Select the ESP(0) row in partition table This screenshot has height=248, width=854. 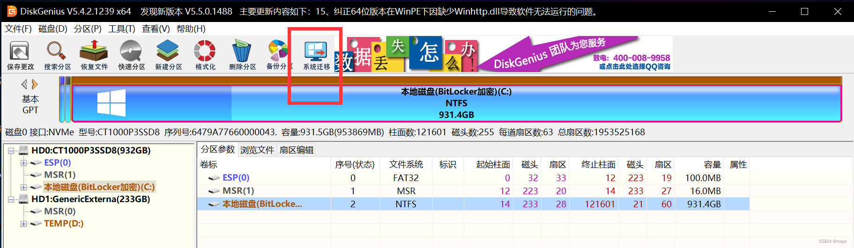point(473,178)
